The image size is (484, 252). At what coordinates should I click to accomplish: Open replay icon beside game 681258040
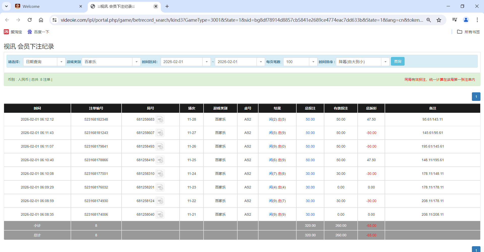[160, 214]
